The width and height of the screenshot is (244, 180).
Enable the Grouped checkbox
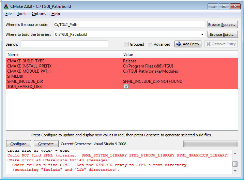(x=126, y=44)
